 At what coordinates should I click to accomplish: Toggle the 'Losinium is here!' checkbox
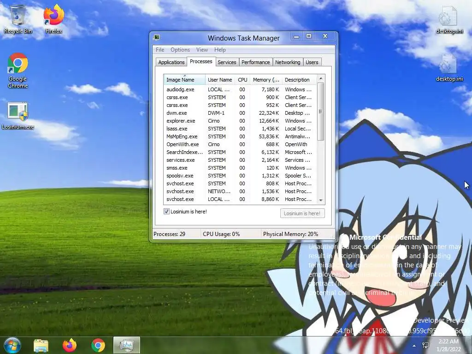[166, 212]
